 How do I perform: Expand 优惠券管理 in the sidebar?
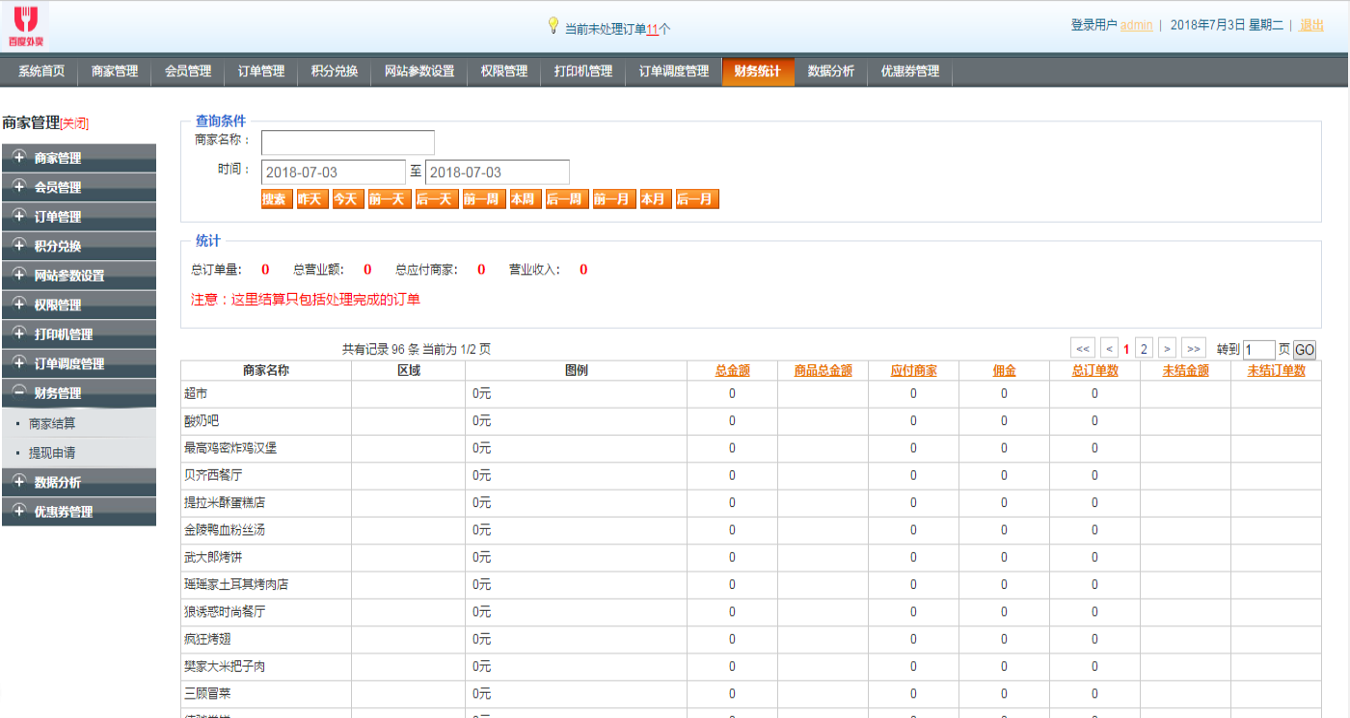click(78, 512)
